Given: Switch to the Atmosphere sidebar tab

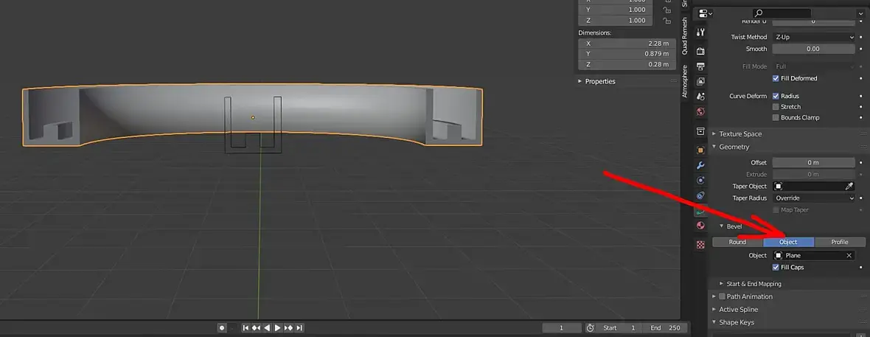Looking at the screenshot, I should point(685,81).
